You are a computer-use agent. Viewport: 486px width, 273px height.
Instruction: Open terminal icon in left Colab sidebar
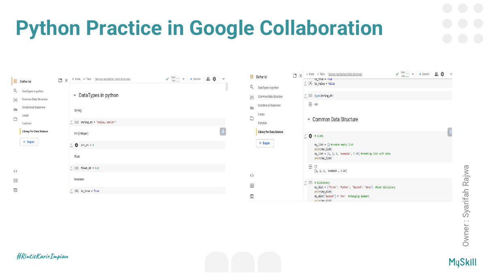(x=15, y=190)
